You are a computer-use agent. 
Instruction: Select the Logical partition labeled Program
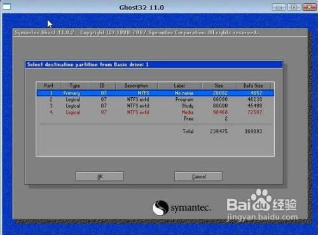[155, 99]
